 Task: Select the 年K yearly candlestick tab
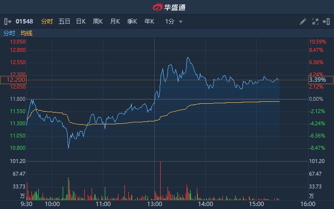pos(149,22)
